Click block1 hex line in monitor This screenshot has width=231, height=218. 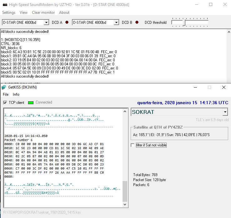58,56
